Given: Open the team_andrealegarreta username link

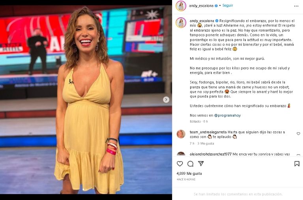Looking at the screenshot, I should click(208, 132).
